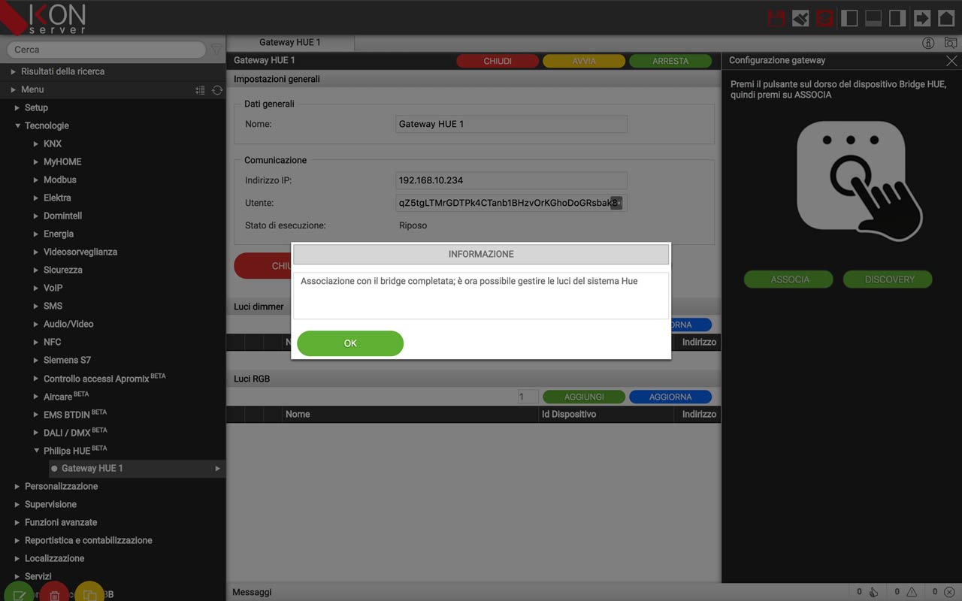
Task: Open the Elektra tree item
Action: pos(57,198)
